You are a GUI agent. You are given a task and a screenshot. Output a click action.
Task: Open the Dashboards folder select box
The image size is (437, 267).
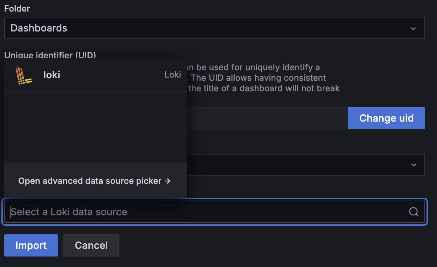(x=214, y=28)
